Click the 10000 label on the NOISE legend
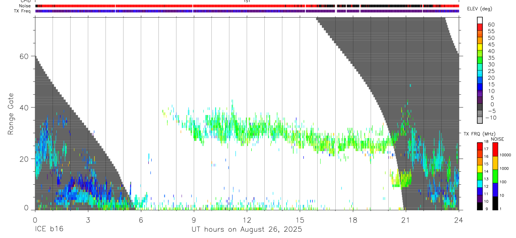This screenshot has height=238, width=516. (x=505, y=155)
